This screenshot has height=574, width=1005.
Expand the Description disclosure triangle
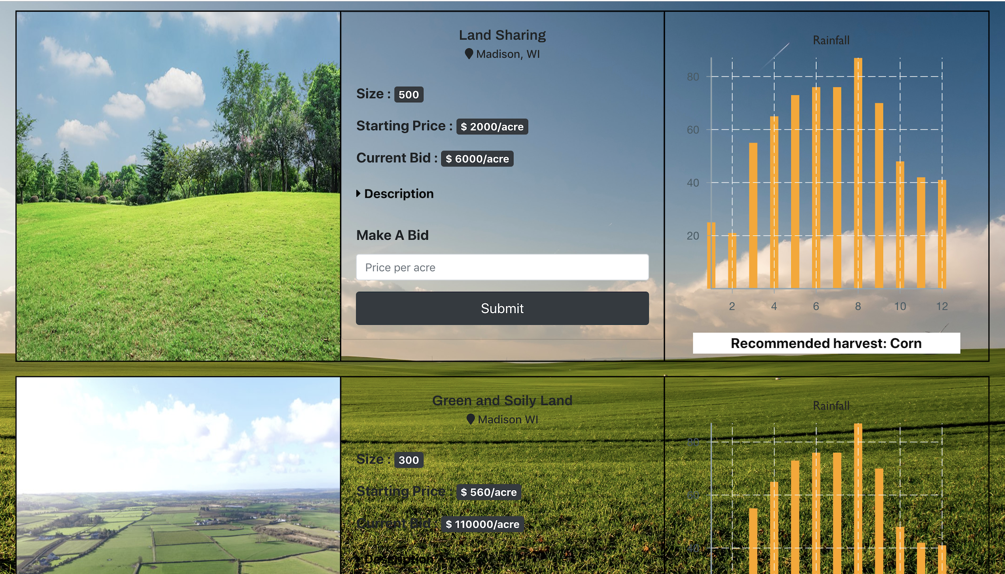click(359, 194)
